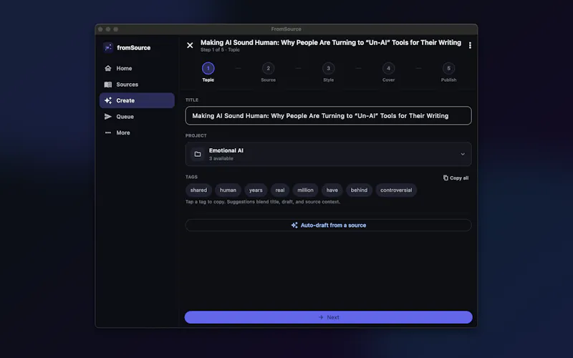Click the Next button
The height and width of the screenshot is (358, 573).
click(x=328, y=317)
